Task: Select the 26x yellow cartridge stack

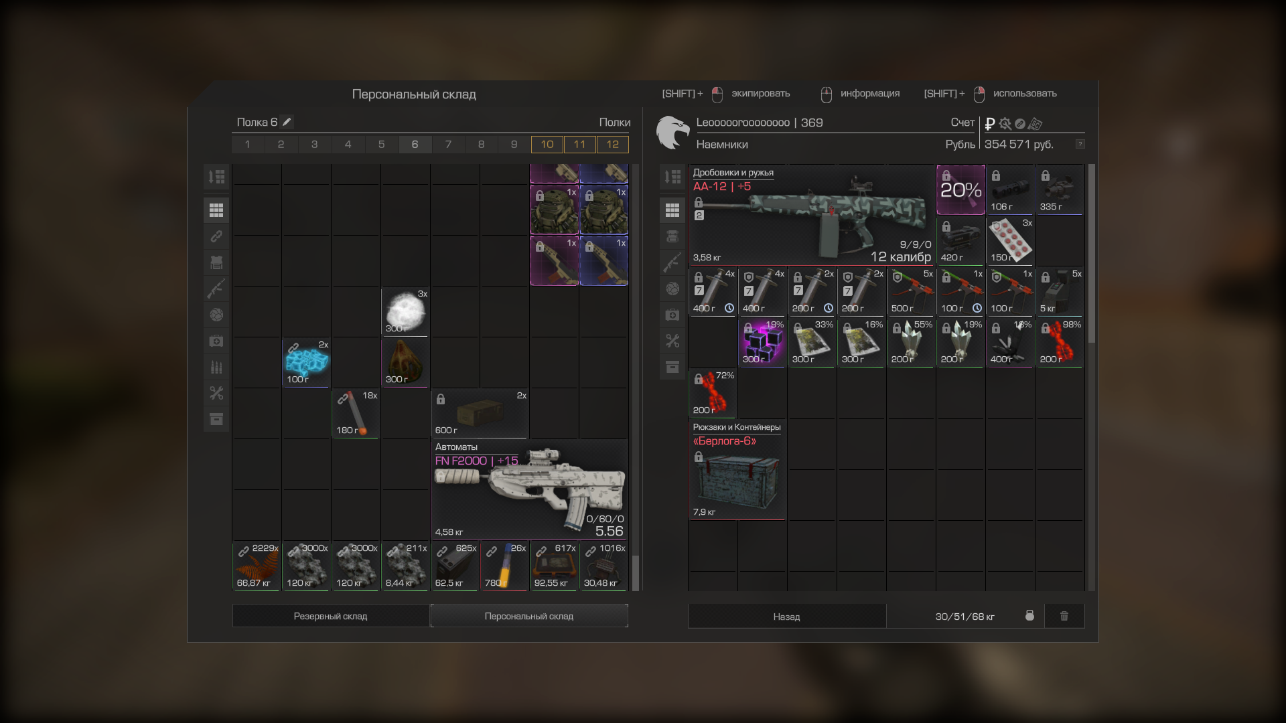Action: 504,566
